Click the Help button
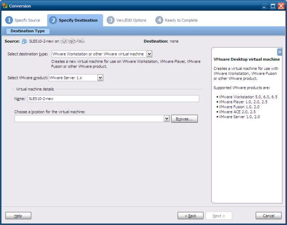This screenshot has width=287, height=225. tap(18, 216)
